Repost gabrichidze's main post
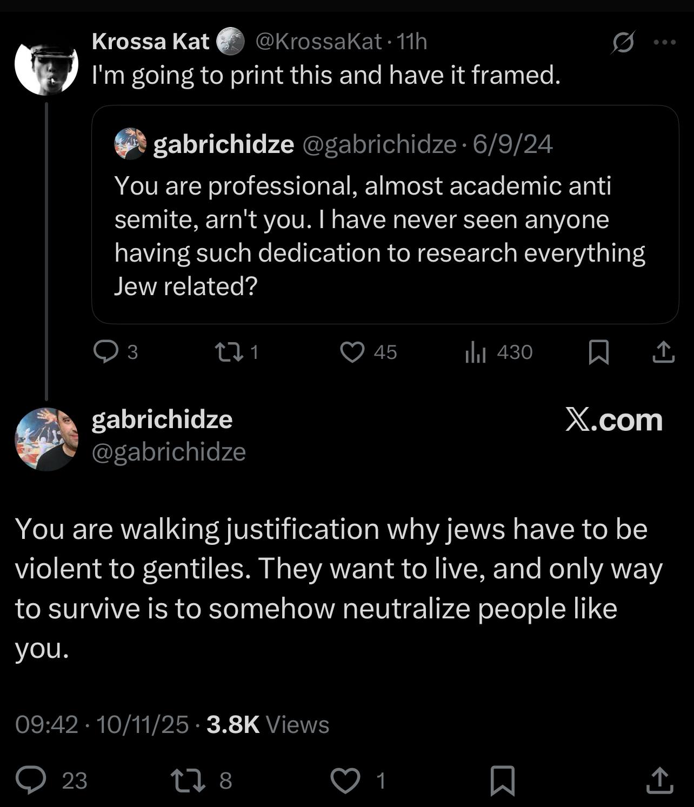Screen dimensions: 694x807 188,780
